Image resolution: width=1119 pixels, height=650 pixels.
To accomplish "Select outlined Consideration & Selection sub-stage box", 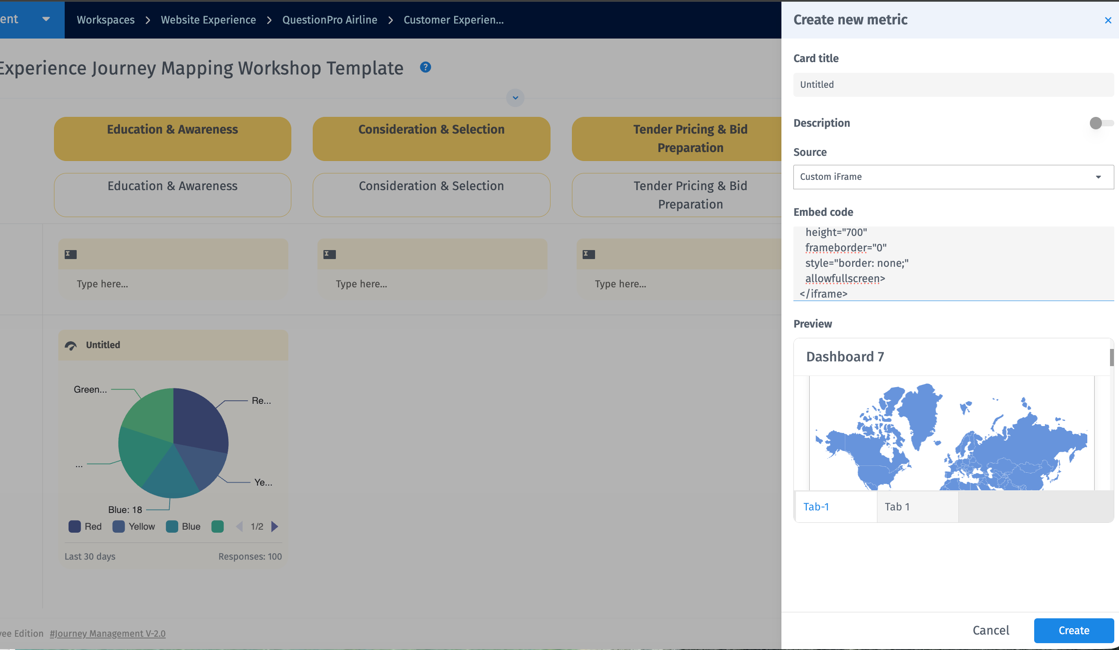I will (431, 195).
